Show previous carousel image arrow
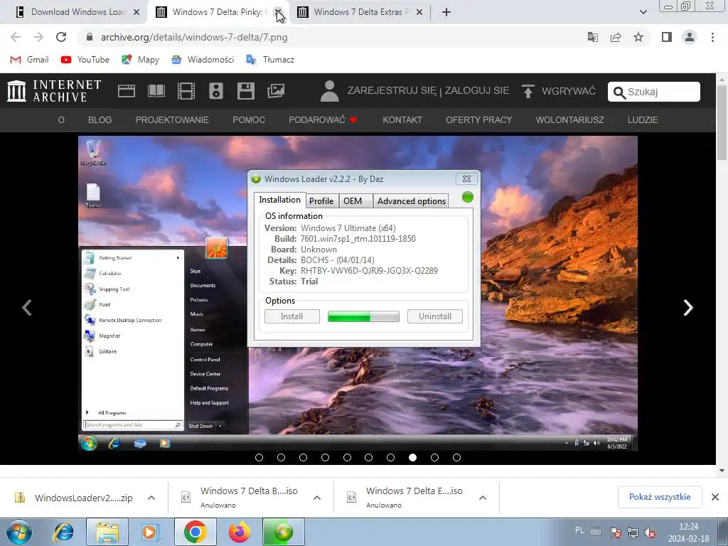The height and width of the screenshot is (546, 728). click(28, 307)
